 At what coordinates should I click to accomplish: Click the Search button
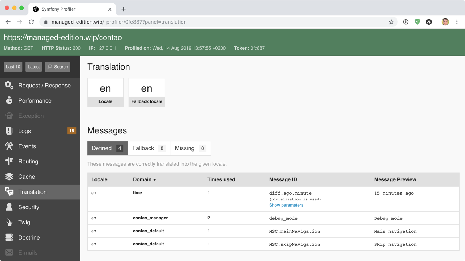tap(58, 67)
